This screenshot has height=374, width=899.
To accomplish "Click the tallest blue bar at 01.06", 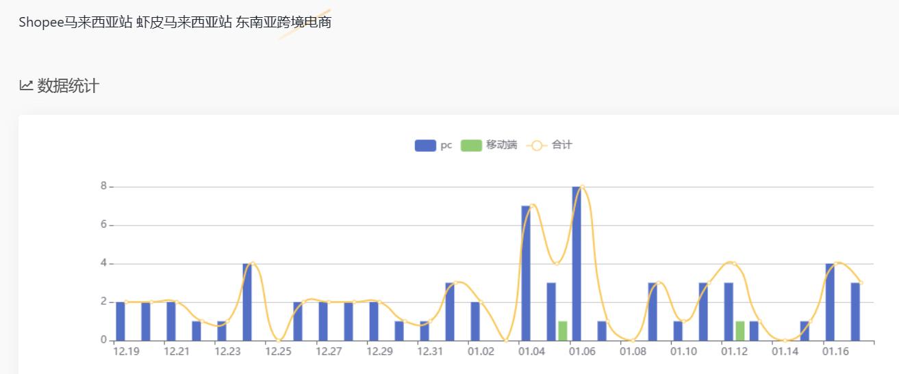I will point(577,263).
